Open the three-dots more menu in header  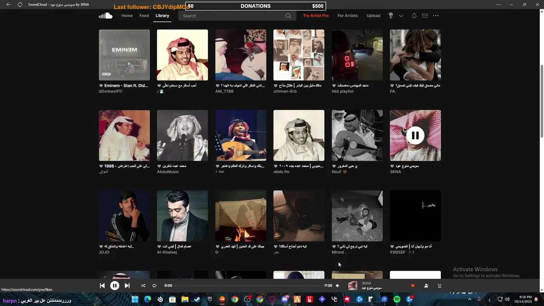(x=436, y=16)
